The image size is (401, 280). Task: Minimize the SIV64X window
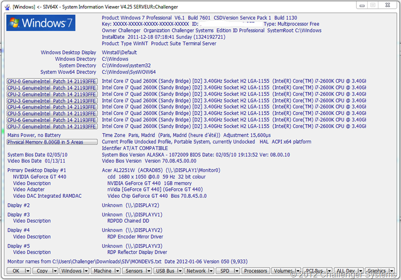(x=362, y=5)
